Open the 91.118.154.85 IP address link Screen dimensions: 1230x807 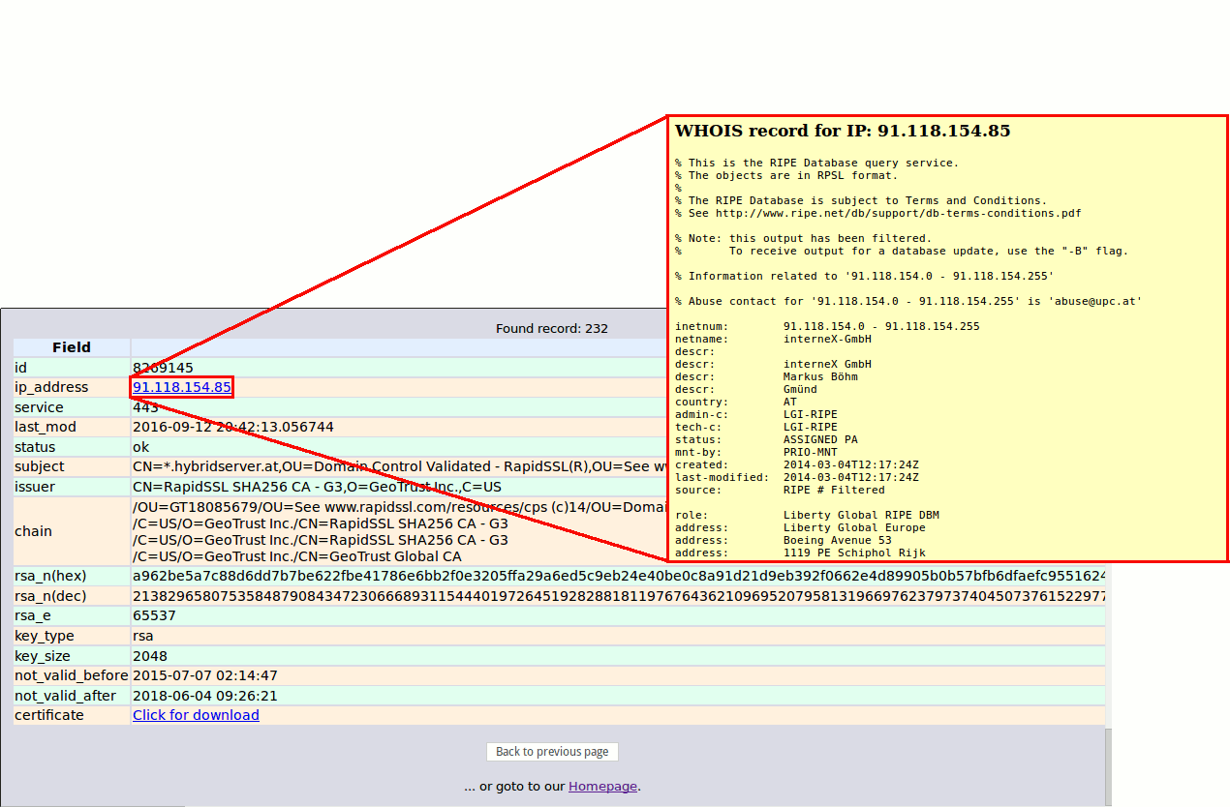click(182, 387)
